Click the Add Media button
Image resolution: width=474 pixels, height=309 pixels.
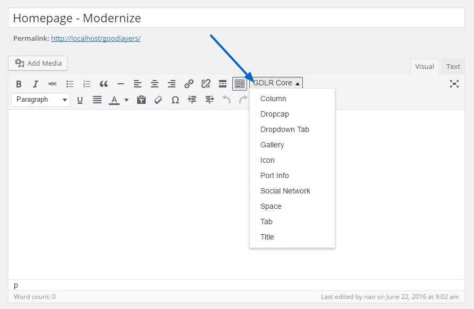38,63
